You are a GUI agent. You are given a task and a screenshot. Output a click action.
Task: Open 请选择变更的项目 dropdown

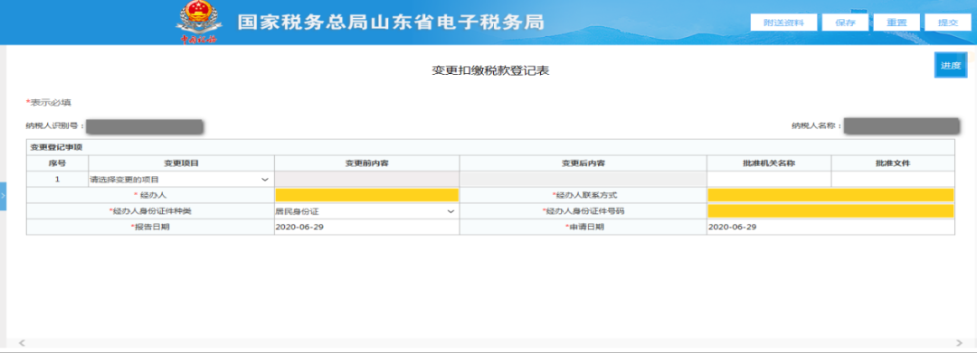[x=181, y=180]
